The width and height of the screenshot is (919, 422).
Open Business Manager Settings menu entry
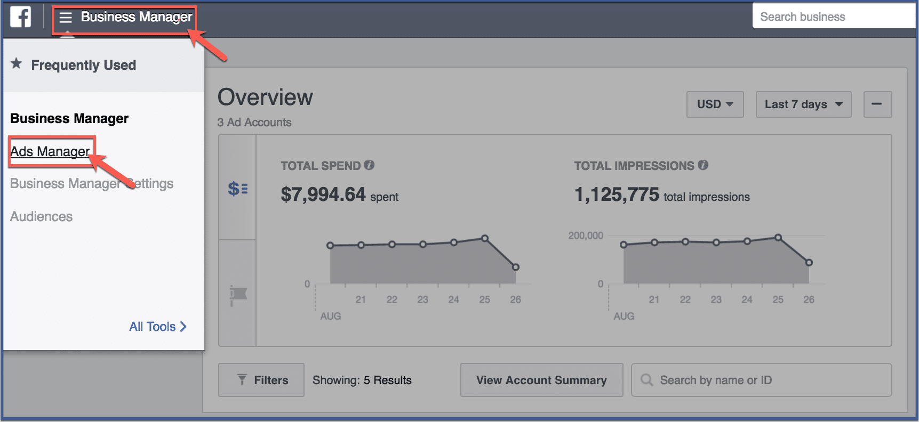click(x=92, y=183)
